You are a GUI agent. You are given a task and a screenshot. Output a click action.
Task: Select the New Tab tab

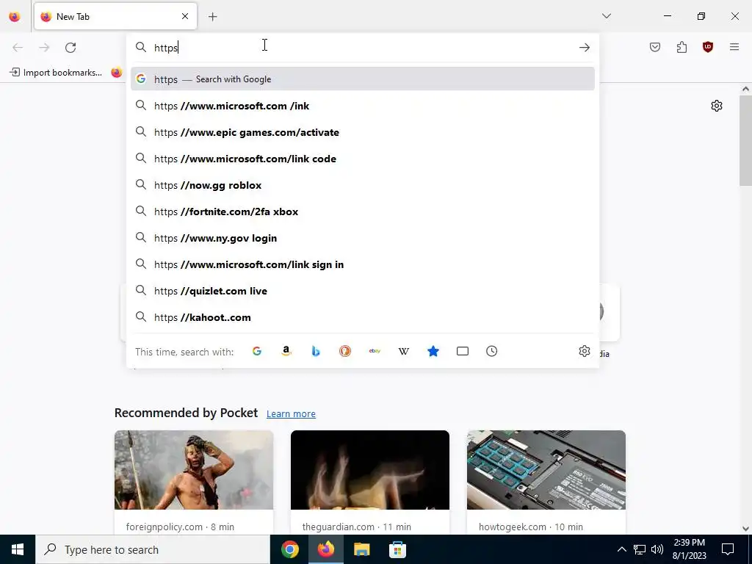(115, 17)
